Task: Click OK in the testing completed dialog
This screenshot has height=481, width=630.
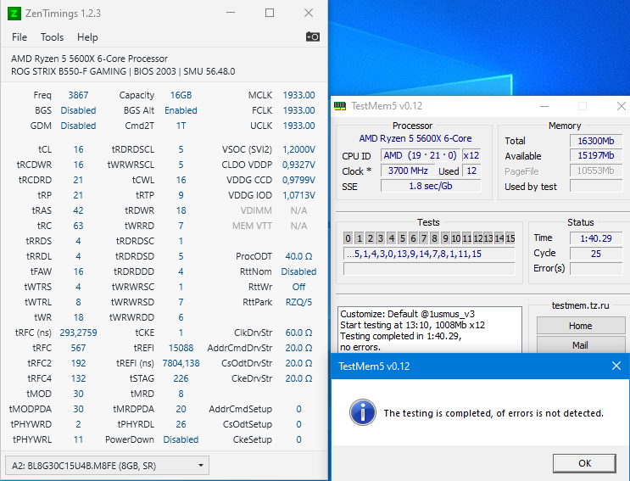Action: click(584, 463)
